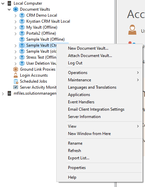Click the Krystian CRM Vault Local icon

click(x=22, y=21)
